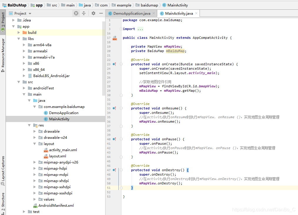Click the Layout Captures sidebar icon
The image size is (298, 215).
tap(3, 184)
